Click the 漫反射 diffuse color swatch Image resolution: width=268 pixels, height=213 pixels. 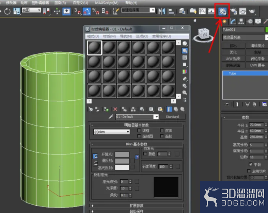tap(122, 161)
